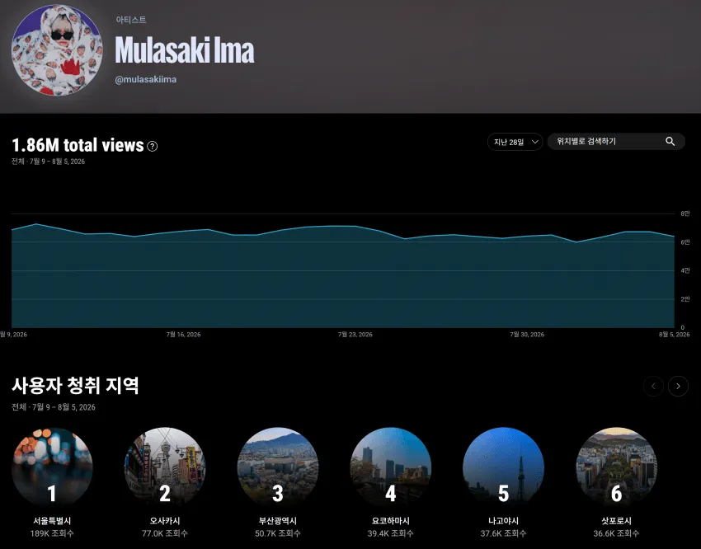Select the 나고야시 city thumbnail ranked 5
This screenshot has width=701, height=549.
click(x=503, y=467)
